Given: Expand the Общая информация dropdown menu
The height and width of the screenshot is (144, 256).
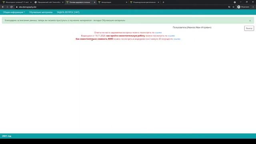Looking at the screenshot, I should pos(14,12).
